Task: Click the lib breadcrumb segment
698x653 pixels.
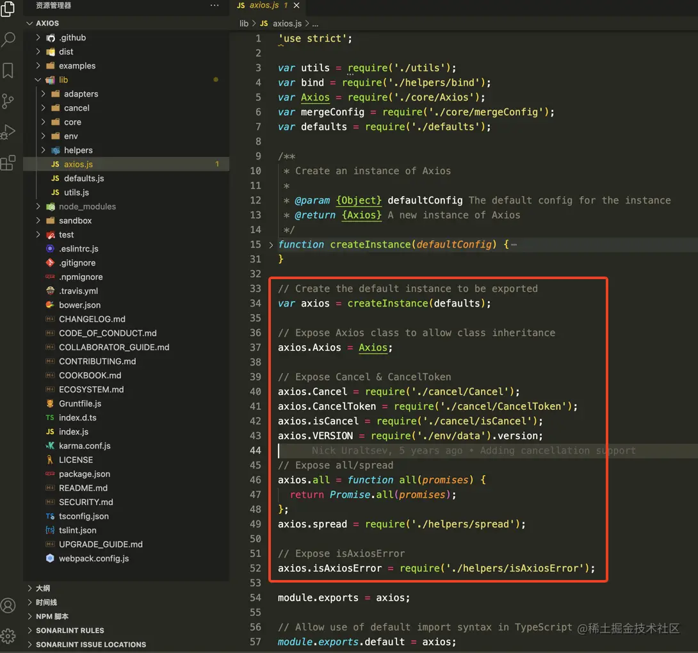Action: 244,24
